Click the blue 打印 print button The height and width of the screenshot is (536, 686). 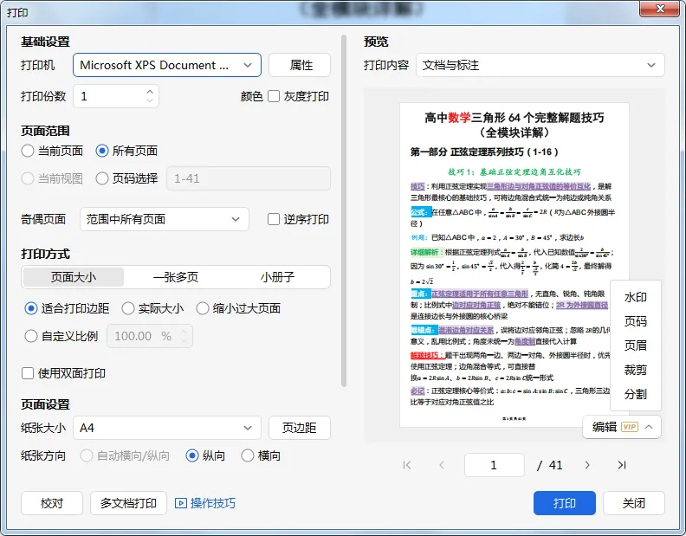point(565,503)
